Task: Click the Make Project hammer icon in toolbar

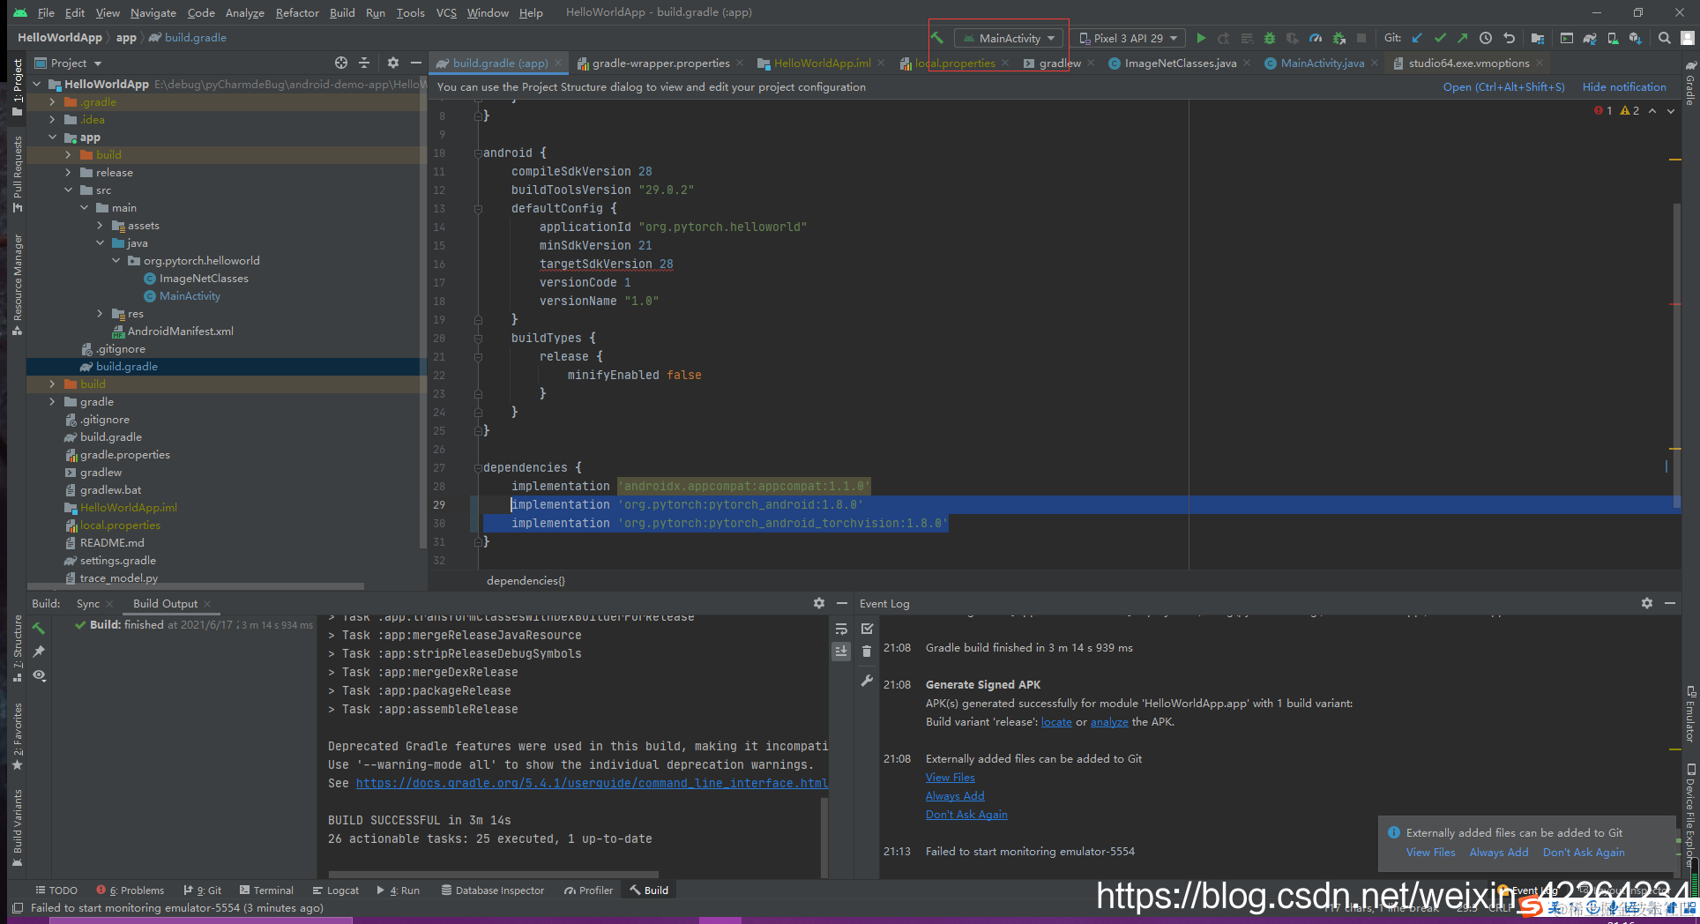Action: point(937,38)
